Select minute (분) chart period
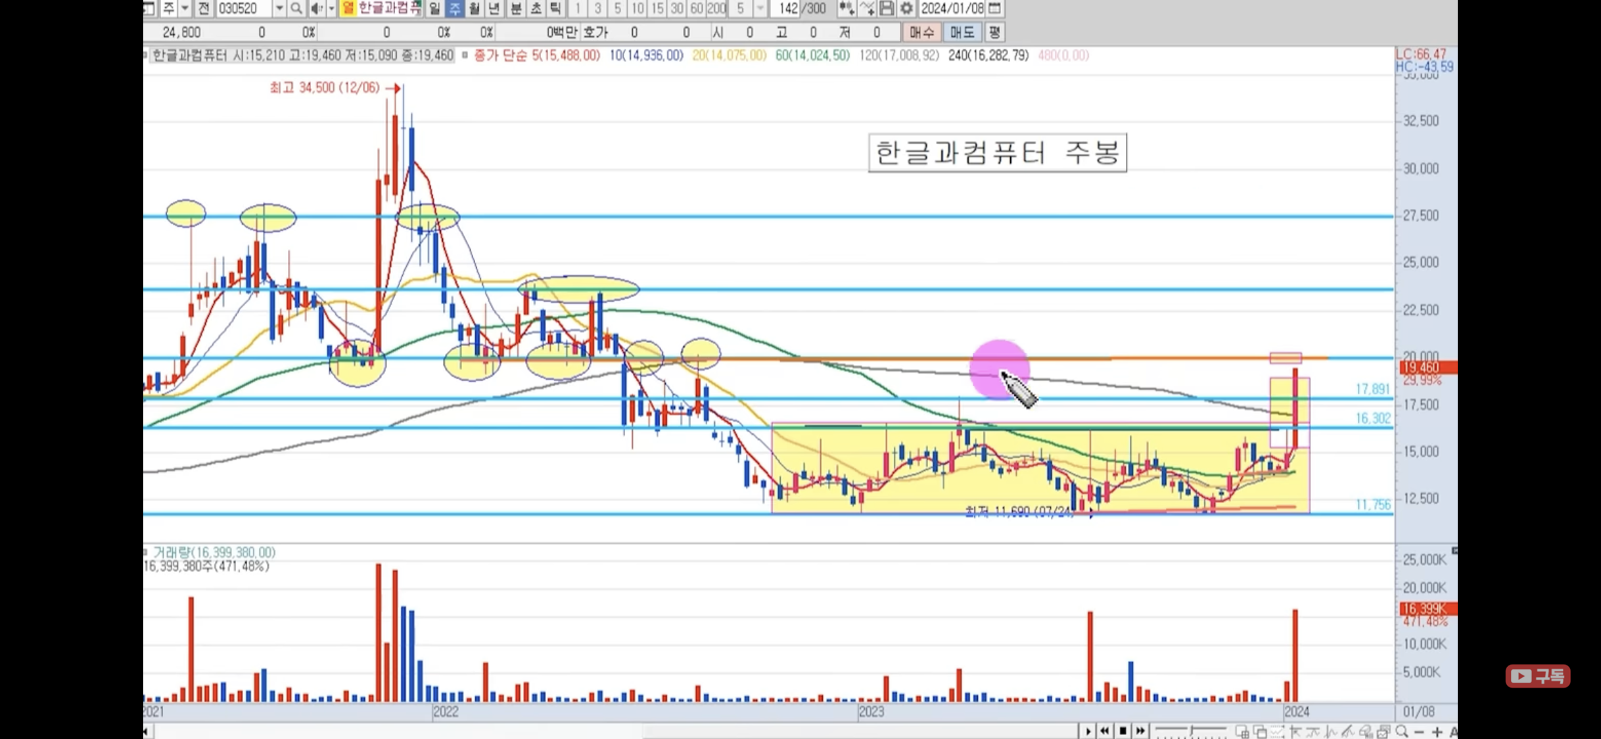This screenshot has height=739, width=1601. (x=516, y=9)
